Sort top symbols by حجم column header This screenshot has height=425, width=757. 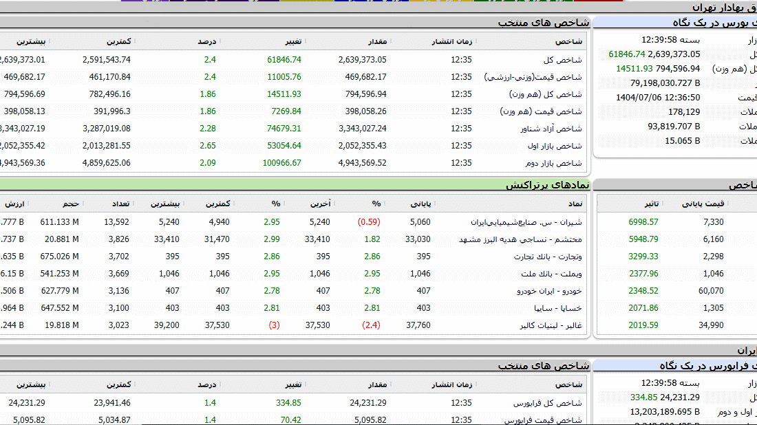point(72,204)
